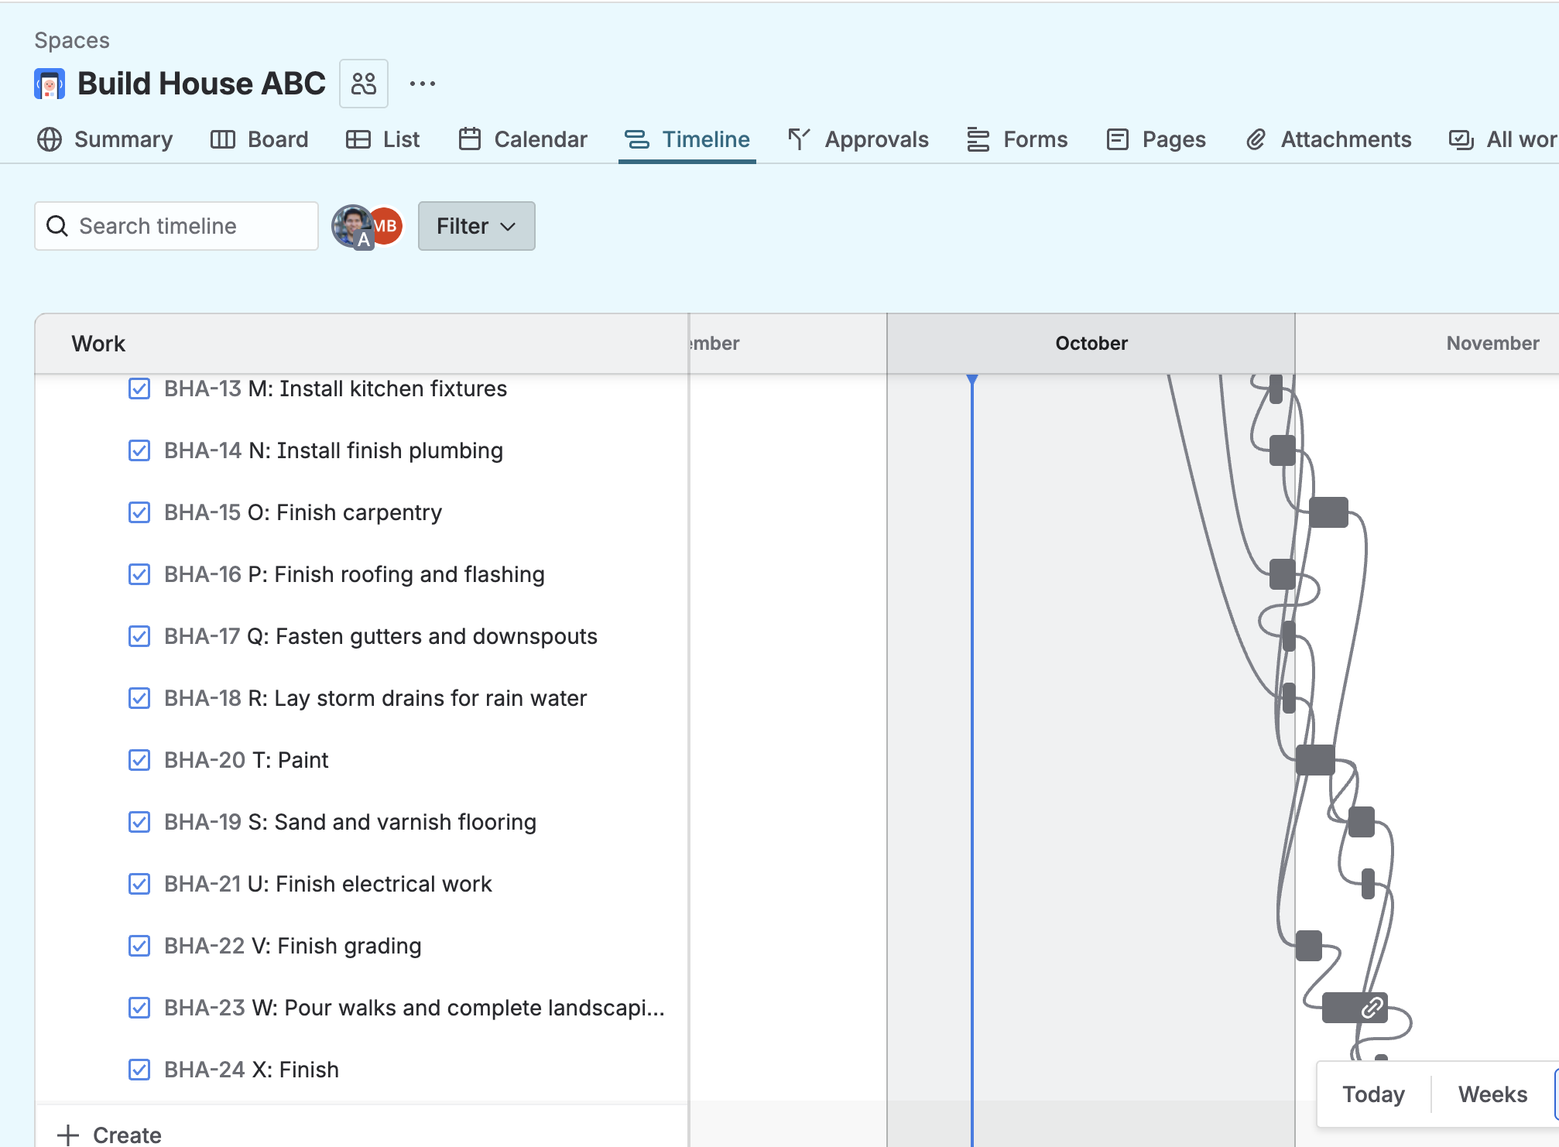Image resolution: width=1559 pixels, height=1147 pixels.
Task: Expand the Filter dropdown
Action: pyautogui.click(x=476, y=226)
